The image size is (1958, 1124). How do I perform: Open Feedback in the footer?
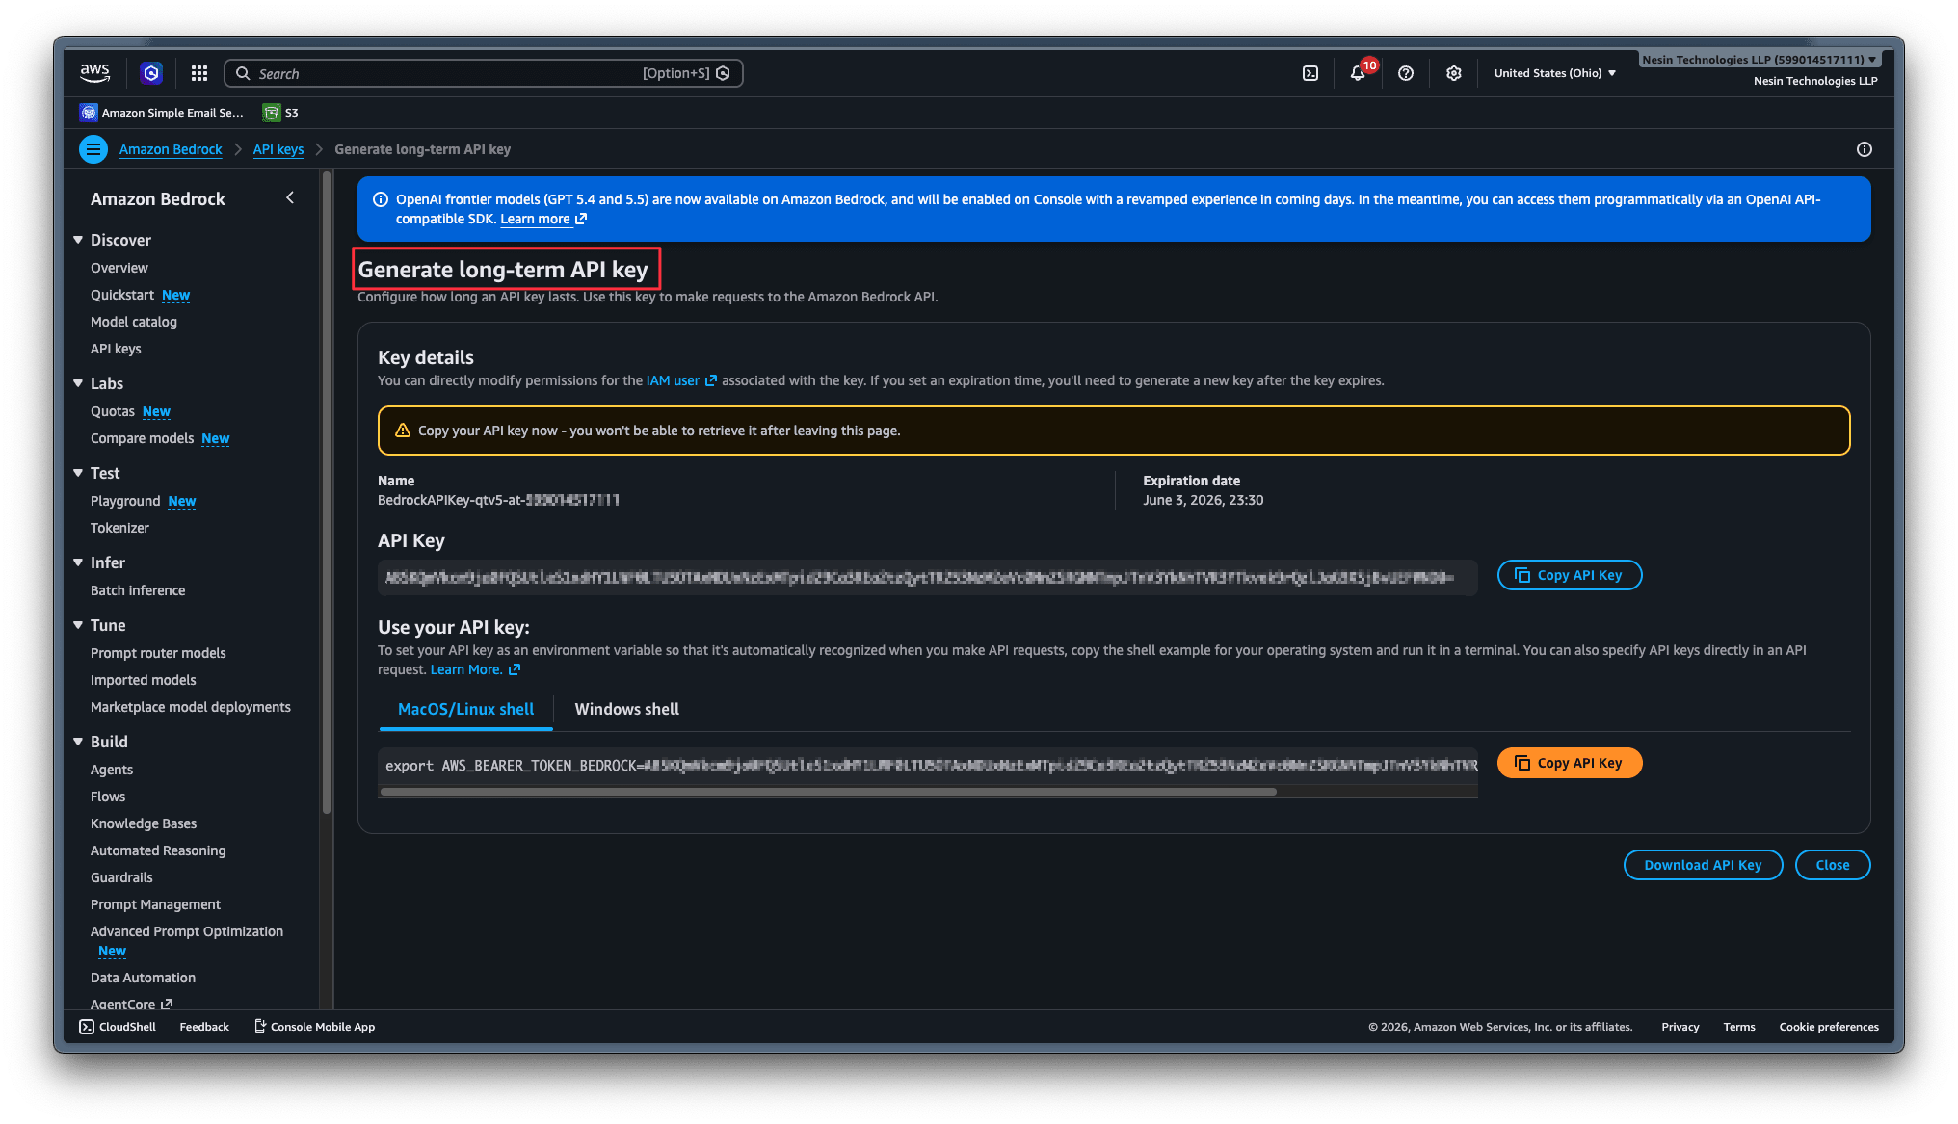[x=204, y=1027]
